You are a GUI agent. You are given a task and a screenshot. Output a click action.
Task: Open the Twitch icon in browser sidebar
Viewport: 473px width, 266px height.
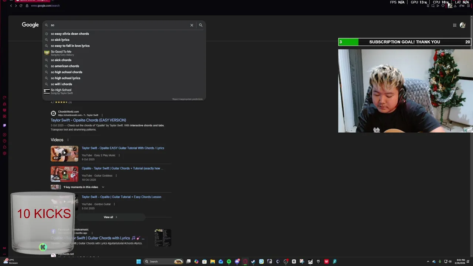[4, 125]
